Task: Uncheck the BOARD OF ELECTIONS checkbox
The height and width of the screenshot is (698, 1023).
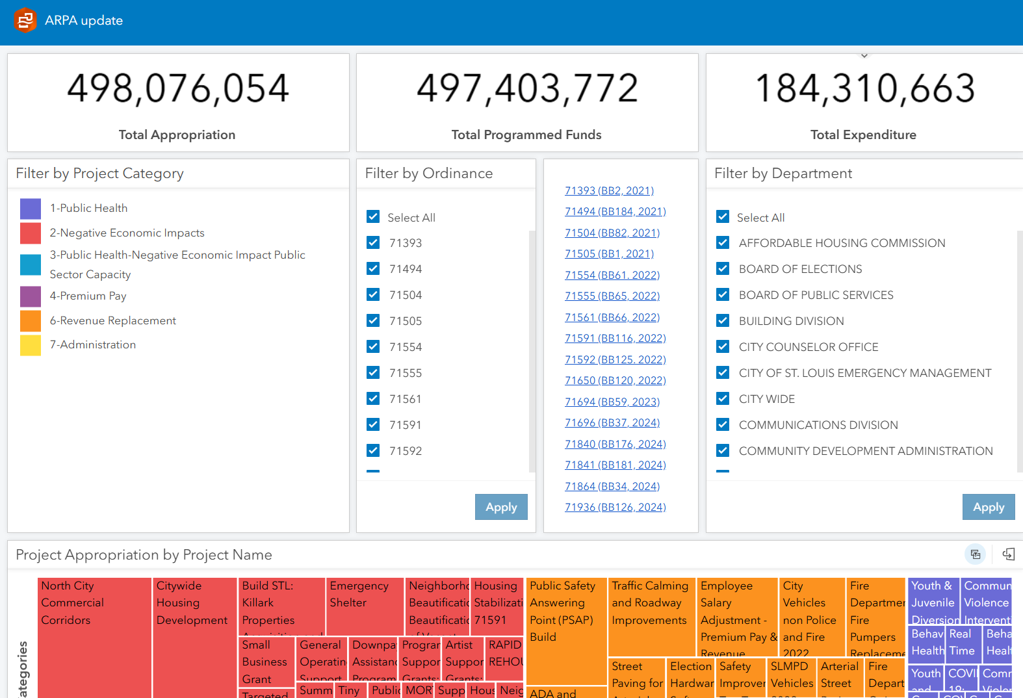Action: 723,269
